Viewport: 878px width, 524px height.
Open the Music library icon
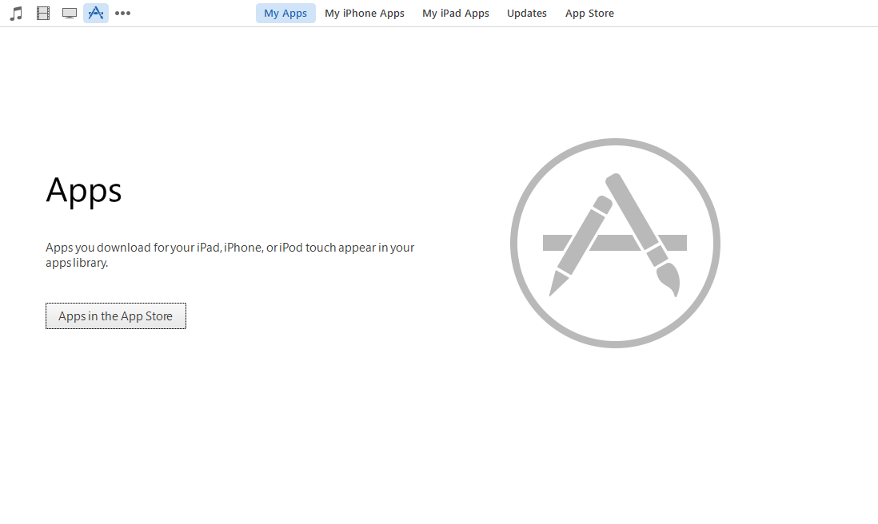16,13
